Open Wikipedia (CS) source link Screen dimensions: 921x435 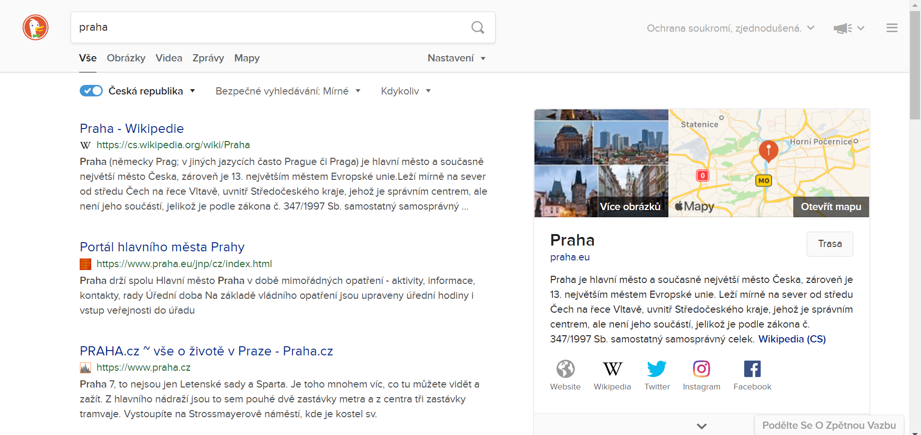[x=792, y=339]
